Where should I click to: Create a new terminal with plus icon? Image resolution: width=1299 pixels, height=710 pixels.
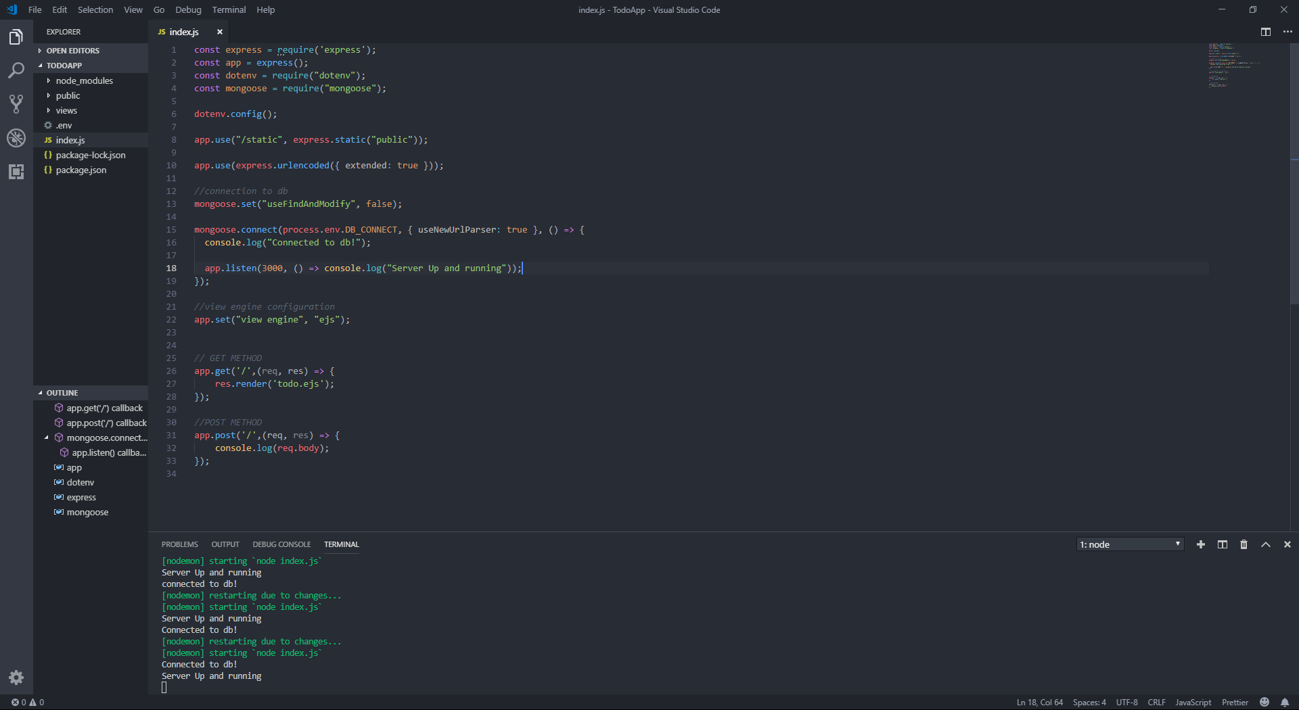[1201, 544]
